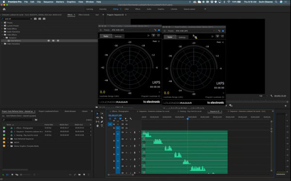Solo the A2 audio track
The height and width of the screenshot is (181, 291).
(x=130, y=139)
